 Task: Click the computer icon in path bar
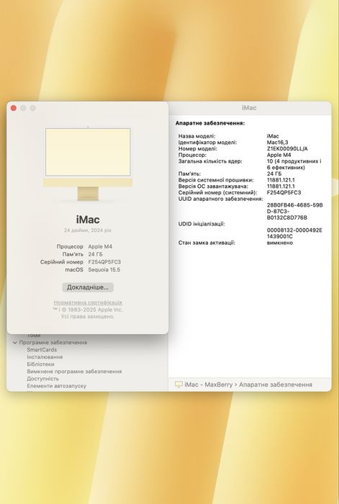pos(178,384)
